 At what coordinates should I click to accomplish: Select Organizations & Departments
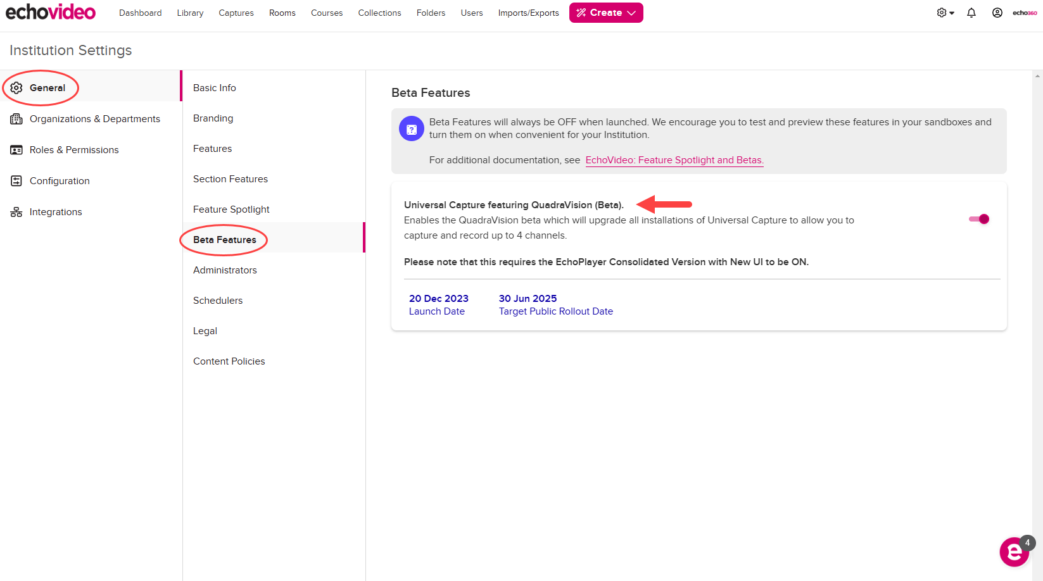pos(95,119)
